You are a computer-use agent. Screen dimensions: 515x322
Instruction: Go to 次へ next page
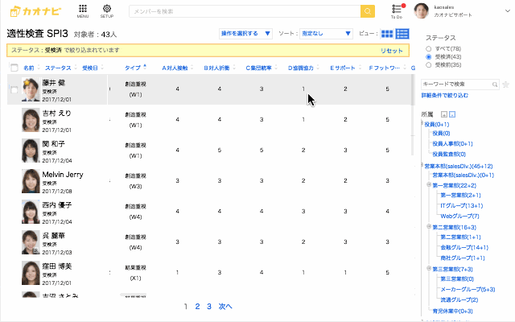225,307
